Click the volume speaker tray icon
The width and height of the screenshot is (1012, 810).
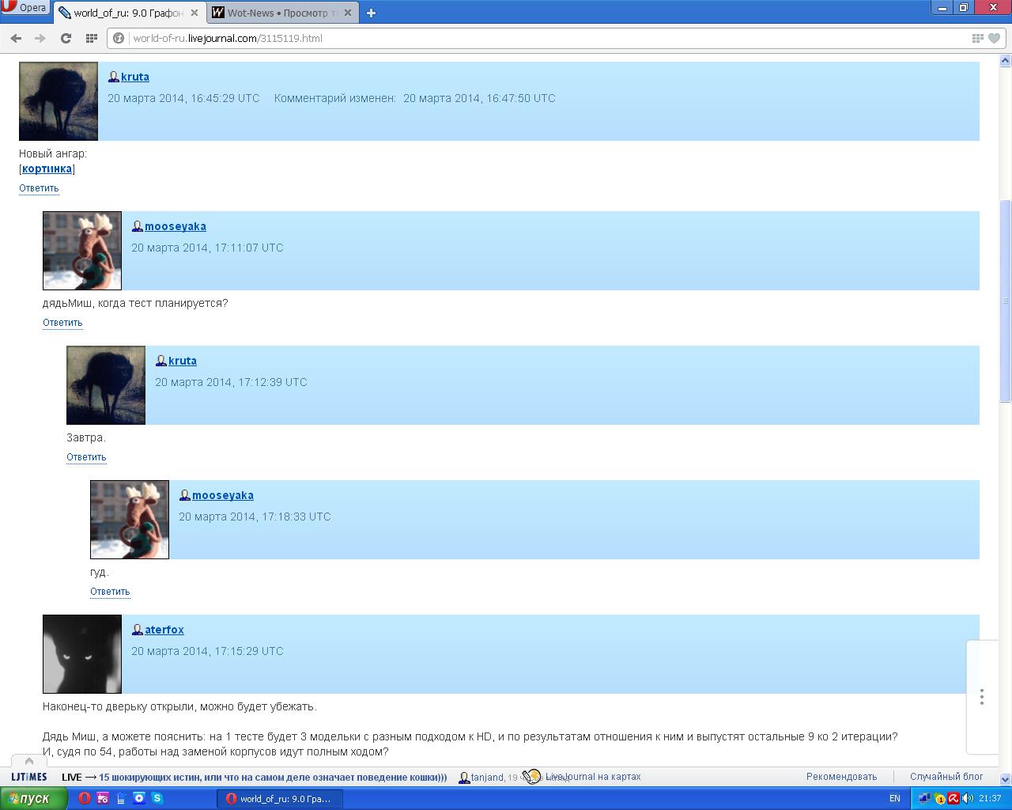tap(968, 798)
